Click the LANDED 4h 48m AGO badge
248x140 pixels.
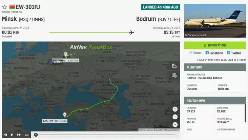(x=161, y=7)
